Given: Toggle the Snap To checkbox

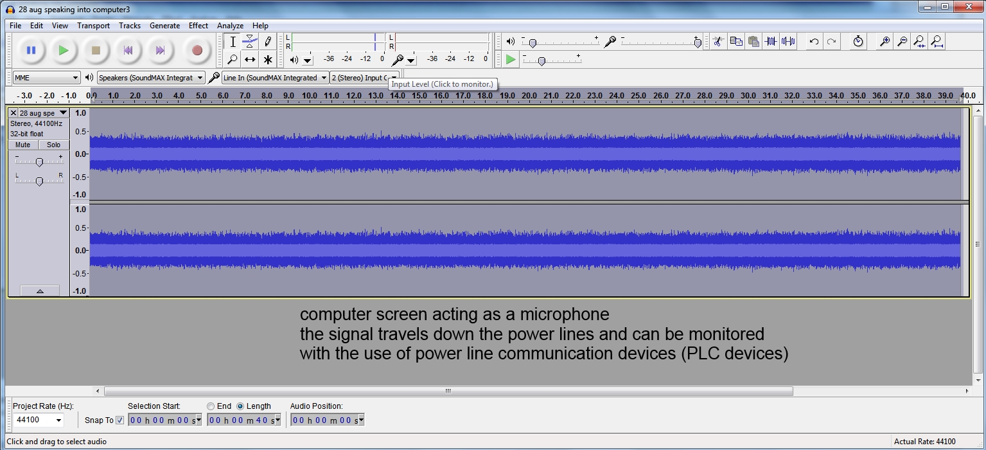Looking at the screenshot, I should coord(119,420).
